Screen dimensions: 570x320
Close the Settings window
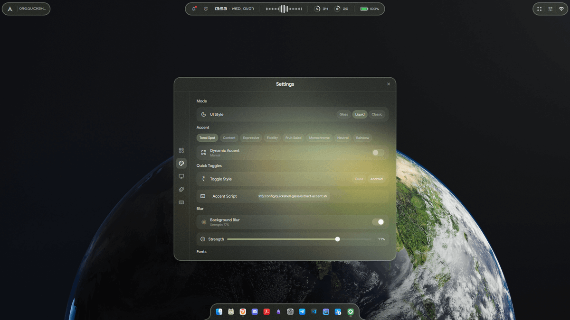point(389,84)
